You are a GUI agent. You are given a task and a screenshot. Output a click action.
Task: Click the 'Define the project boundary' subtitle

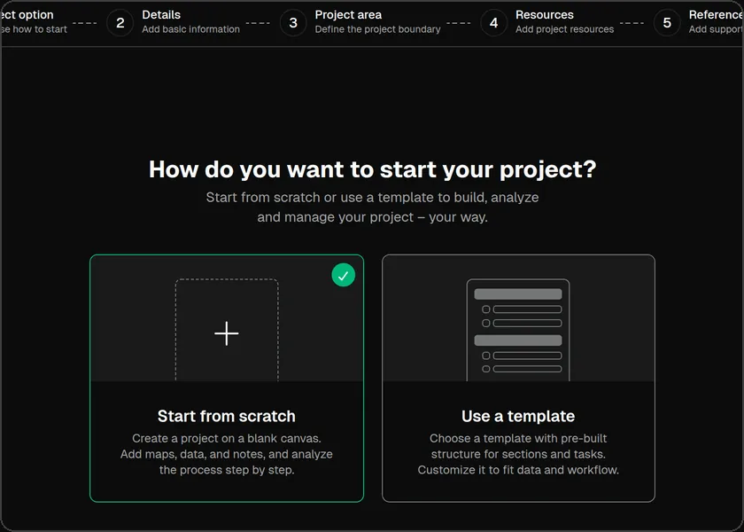(x=377, y=29)
